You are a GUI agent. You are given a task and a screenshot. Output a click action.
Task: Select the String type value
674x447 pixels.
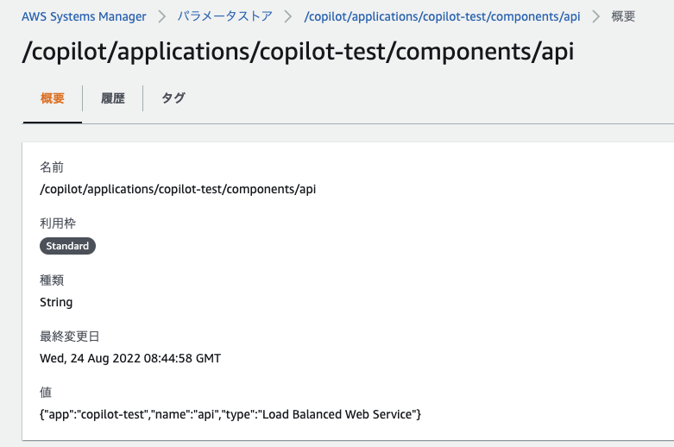(x=56, y=302)
